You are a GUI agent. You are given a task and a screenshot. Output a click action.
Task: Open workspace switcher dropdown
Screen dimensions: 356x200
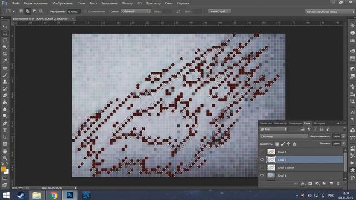330,12
